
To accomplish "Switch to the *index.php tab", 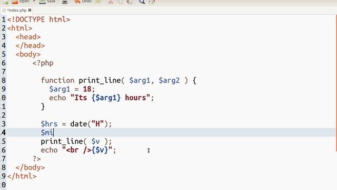I will coord(17,10).
